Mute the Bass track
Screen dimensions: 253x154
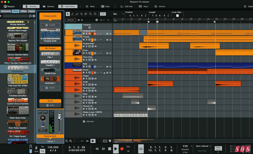[84, 66]
